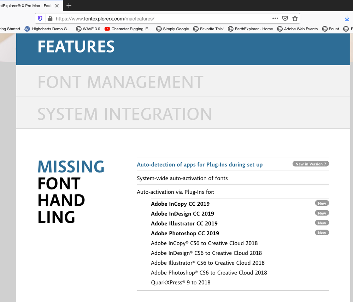Click New badge beside Adobe InDesign CC 2019
353x302 pixels.
click(322, 213)
